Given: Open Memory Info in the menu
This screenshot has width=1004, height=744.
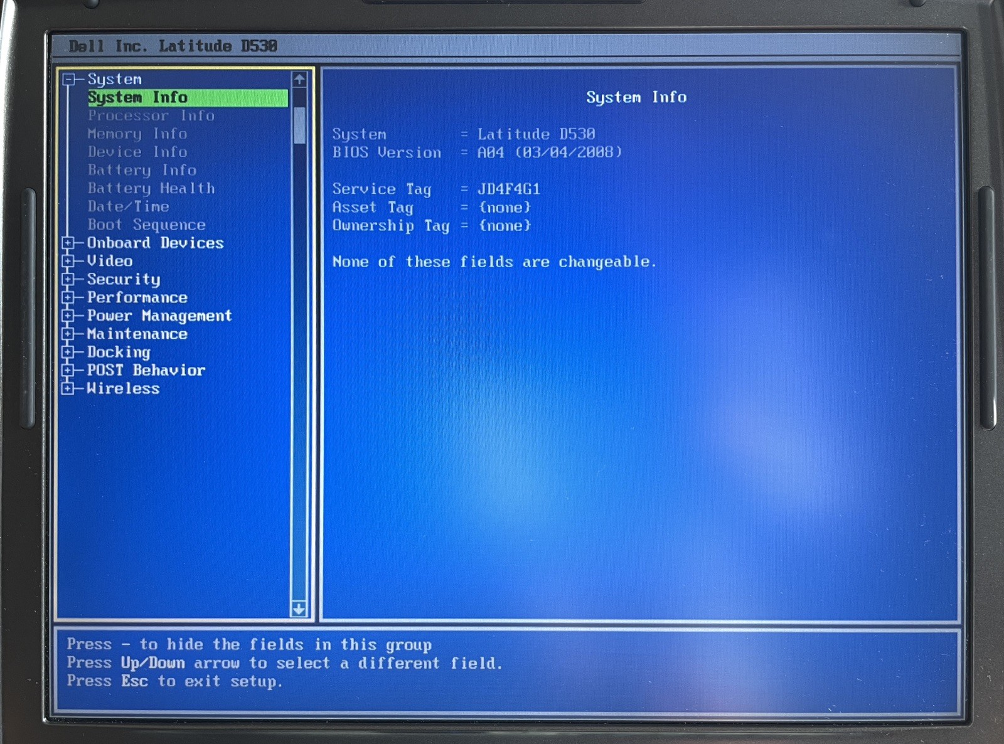Looking at the screenshot, I should point(137,134).
